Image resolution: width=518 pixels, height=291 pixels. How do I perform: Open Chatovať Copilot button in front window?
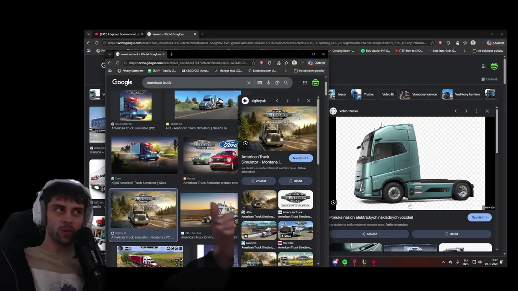(x=316, y=63)
